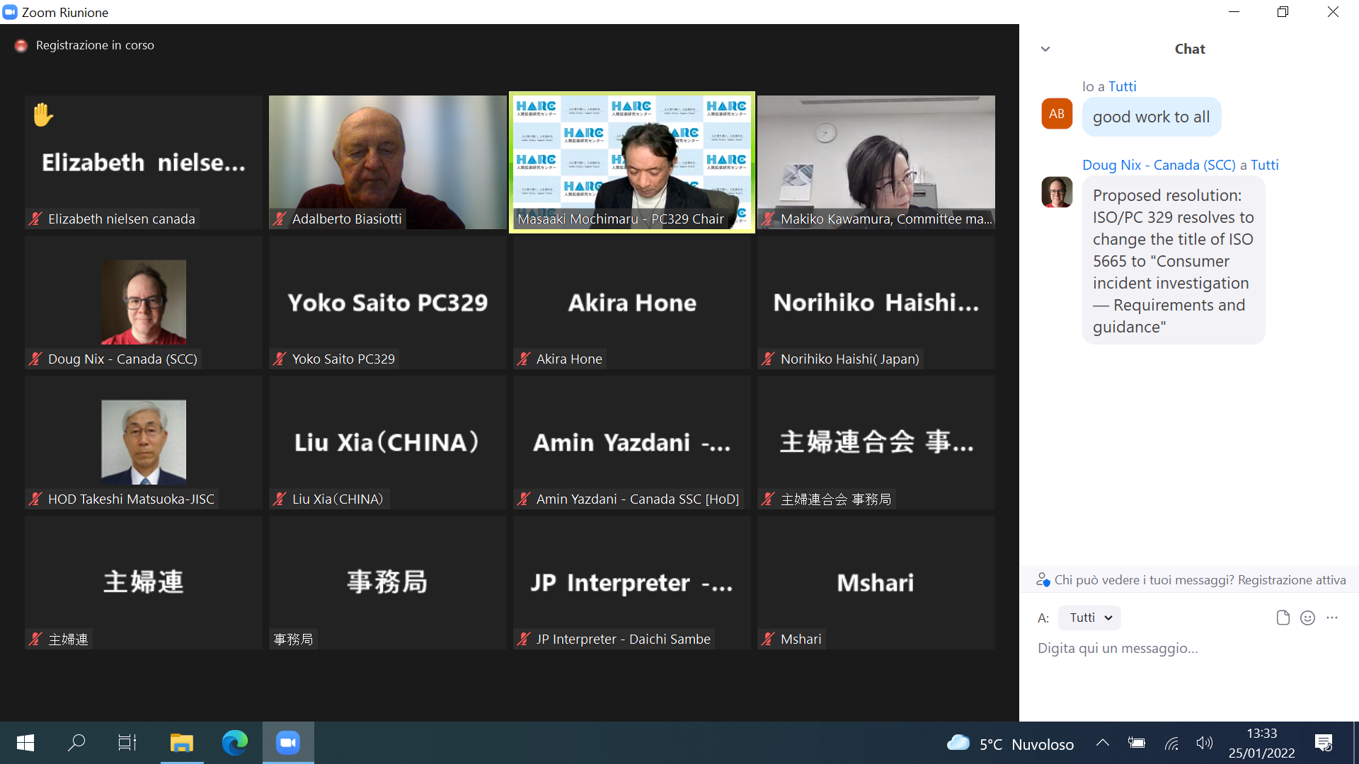Click the red recording indicator icon

pos(21,45)
